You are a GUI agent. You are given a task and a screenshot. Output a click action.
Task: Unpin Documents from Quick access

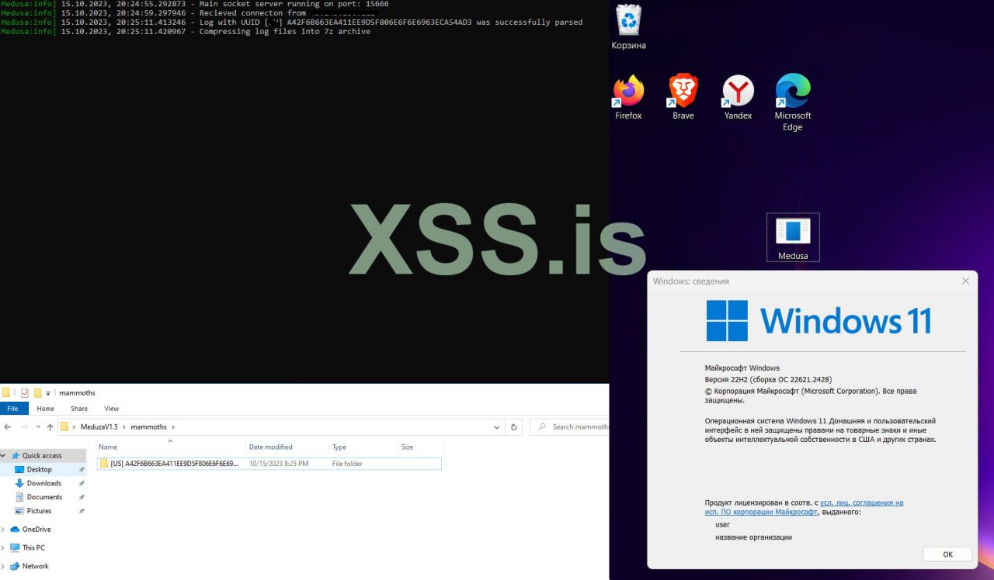81,497
